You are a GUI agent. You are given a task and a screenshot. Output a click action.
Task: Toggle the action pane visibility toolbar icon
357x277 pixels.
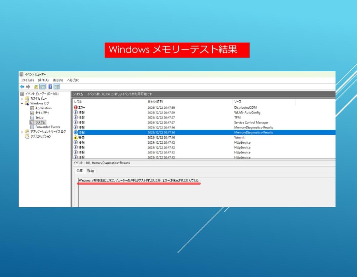57,87
